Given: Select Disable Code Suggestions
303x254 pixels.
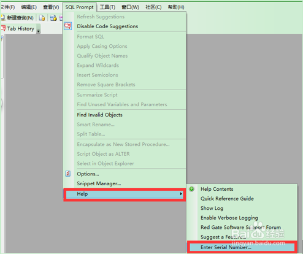Looking at the screenshot, I should (107, 26).
